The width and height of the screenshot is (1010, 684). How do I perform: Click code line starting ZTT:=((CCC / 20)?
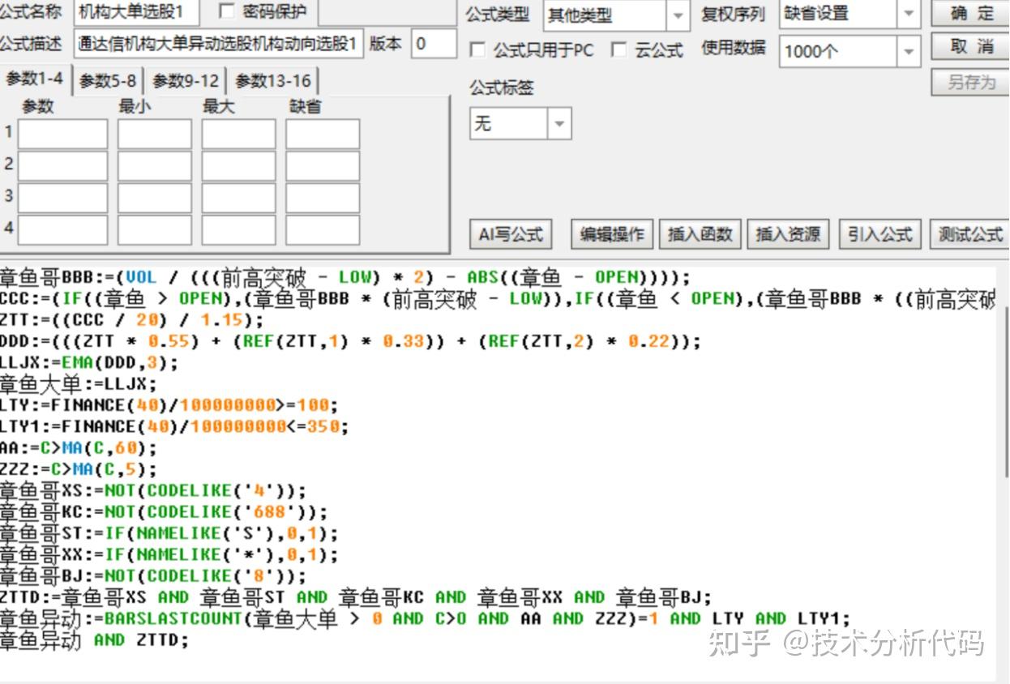coord(132,320)
